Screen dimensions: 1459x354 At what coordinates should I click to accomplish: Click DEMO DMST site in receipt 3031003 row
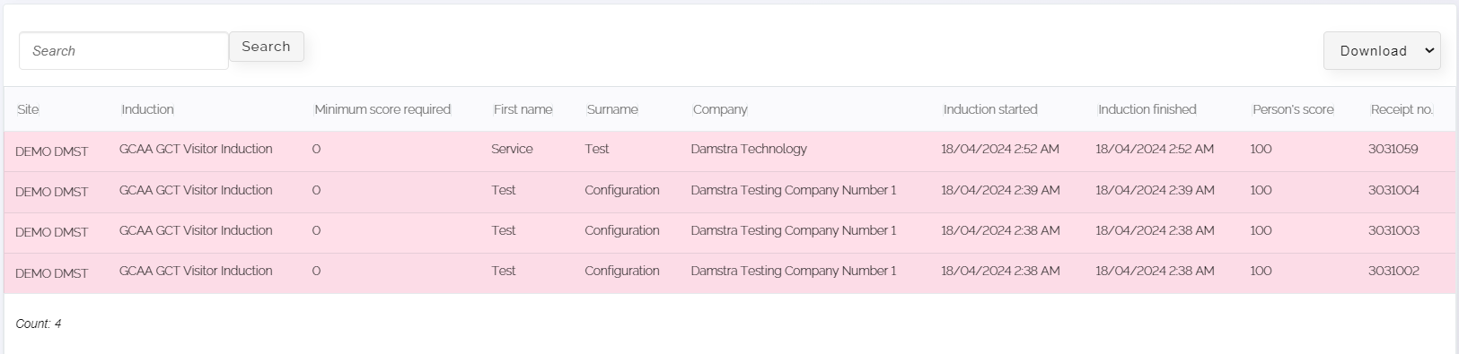click(x=52, y=232)
